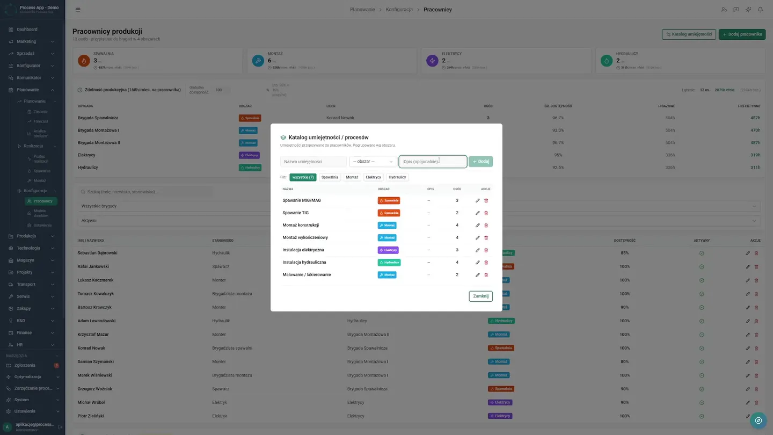Screen dimensions: 773x435
Task: Edit the Spawanie MIG/MAG skill
Action: [x=478, y=201]
